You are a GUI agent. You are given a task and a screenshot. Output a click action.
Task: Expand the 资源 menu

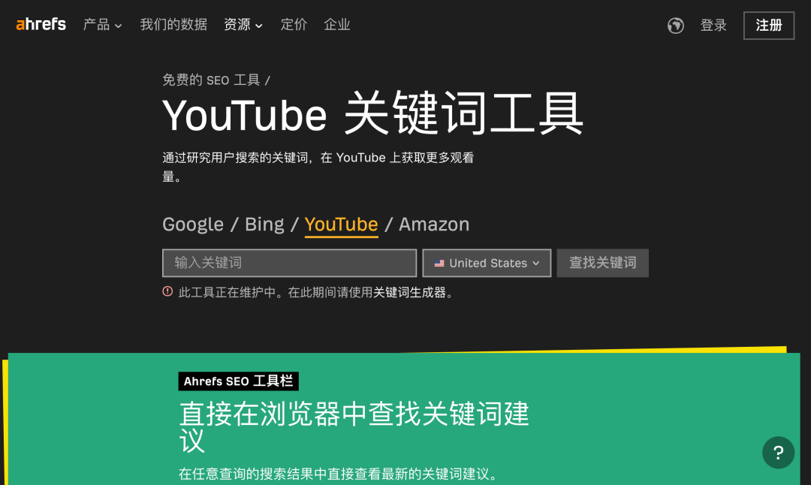pos(243,24)
